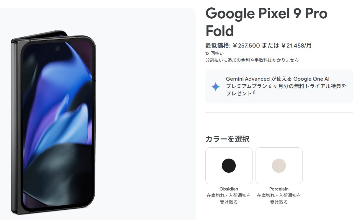Screen dimensions: 357x220
Task: Open the § footnote after プレゼント
Action: 254,92
